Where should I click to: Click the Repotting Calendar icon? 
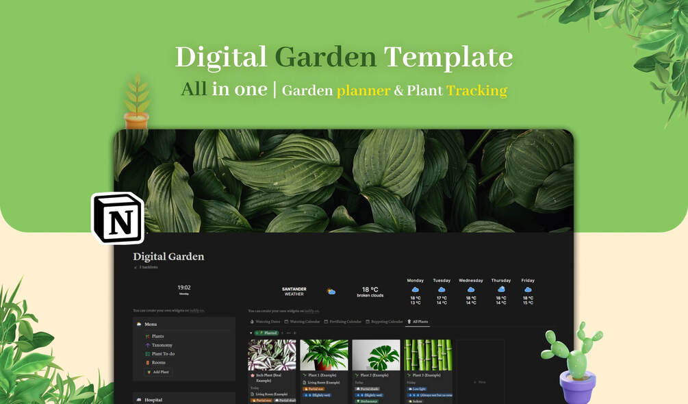tap(367, 321)
